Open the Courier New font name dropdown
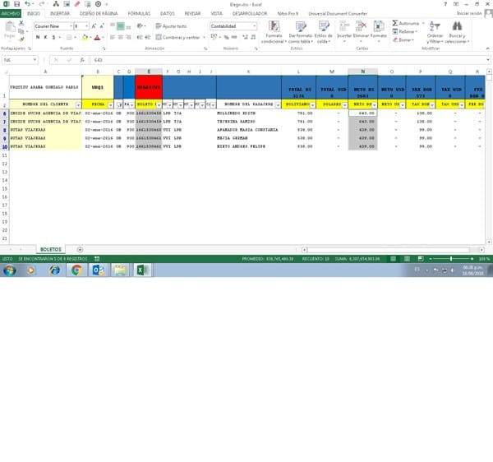This screenshot has height=462, width=493. tap(69, 26)
